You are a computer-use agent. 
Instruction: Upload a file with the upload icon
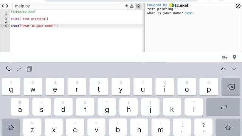point(132,6)
